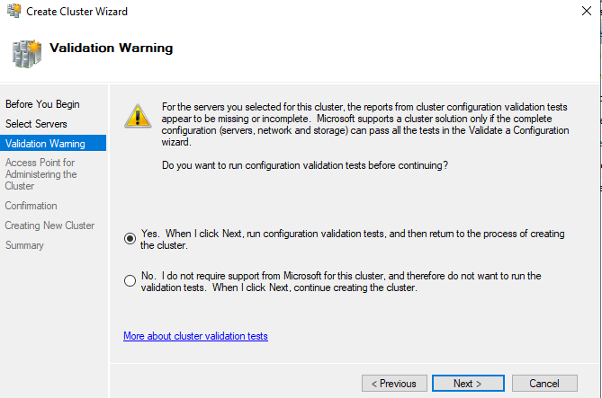The image size is (602, 398).
Task: Click the Create Cluster Wizard title bar icon
Action: (13, 12)
